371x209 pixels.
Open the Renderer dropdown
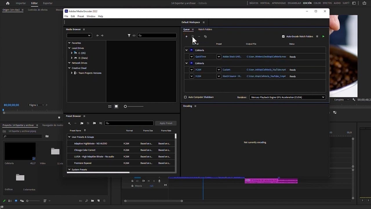pyautogui.click(x=323, y=97)
